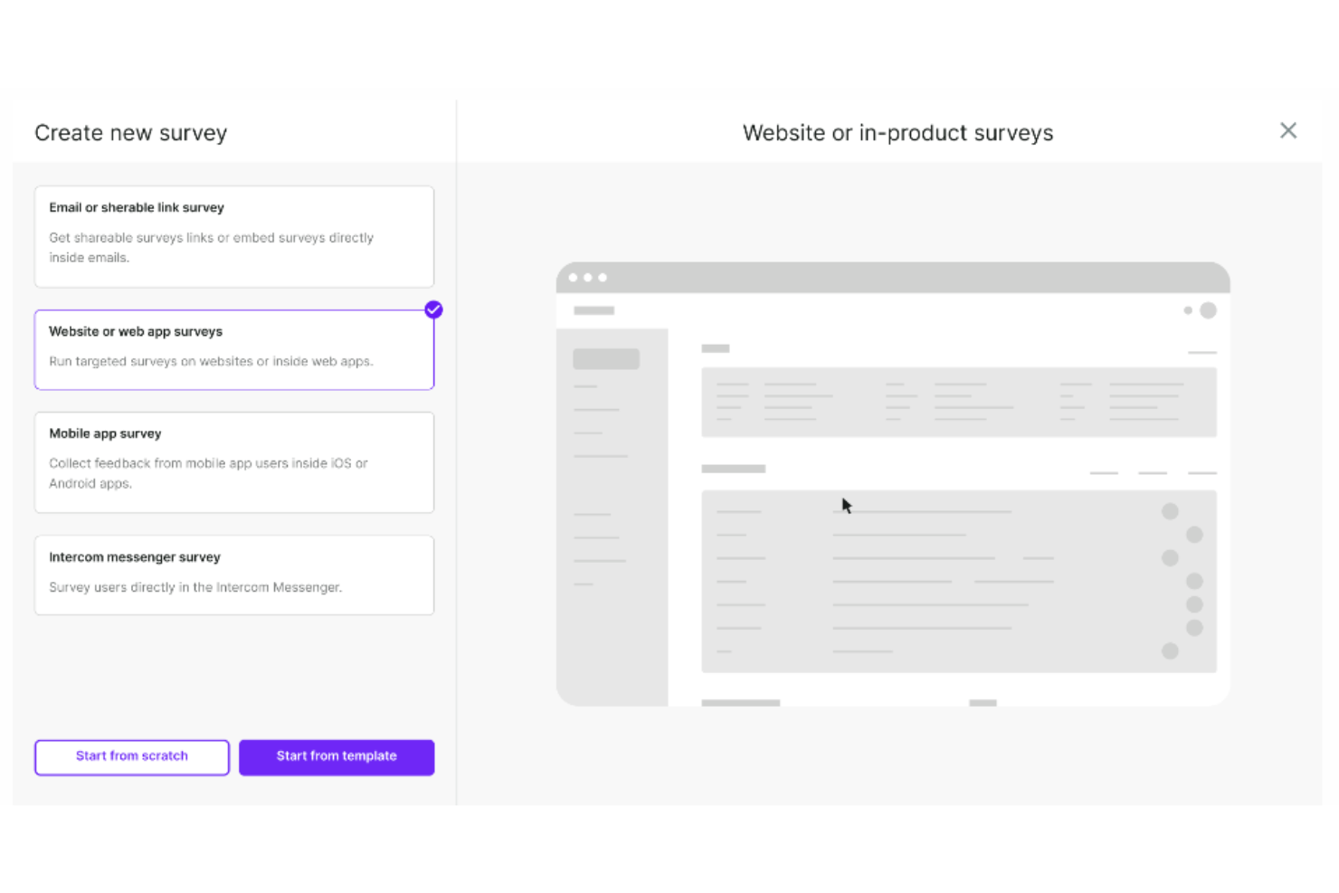Click the highlighted sidebar button in the preview
The image size is (1339, 893).
(x=604, y=358)
